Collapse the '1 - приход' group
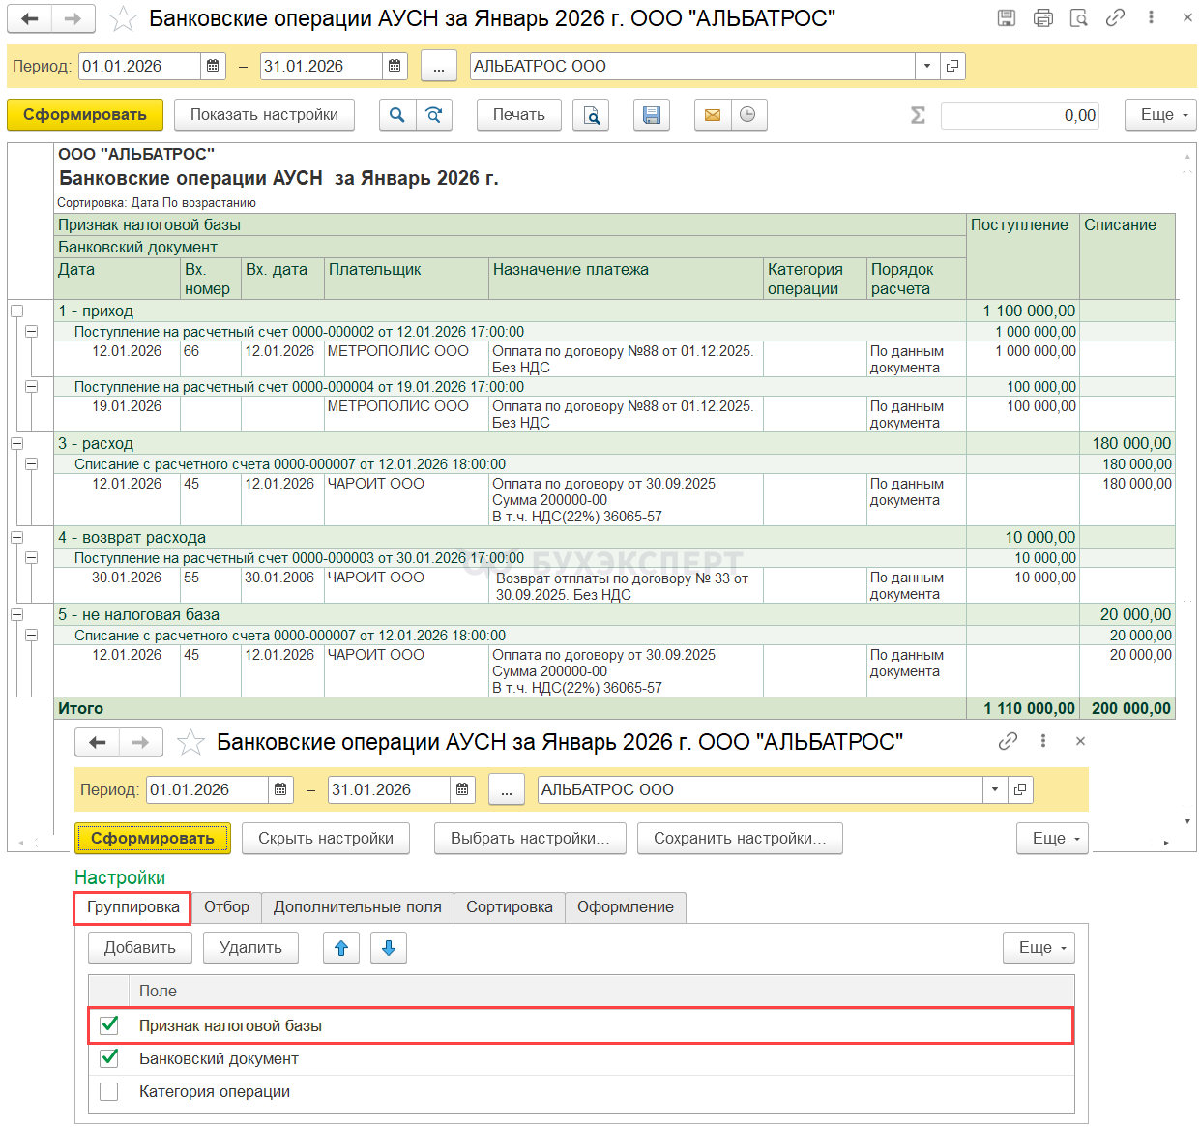The image size is (1200, 1127). (16, 311)
